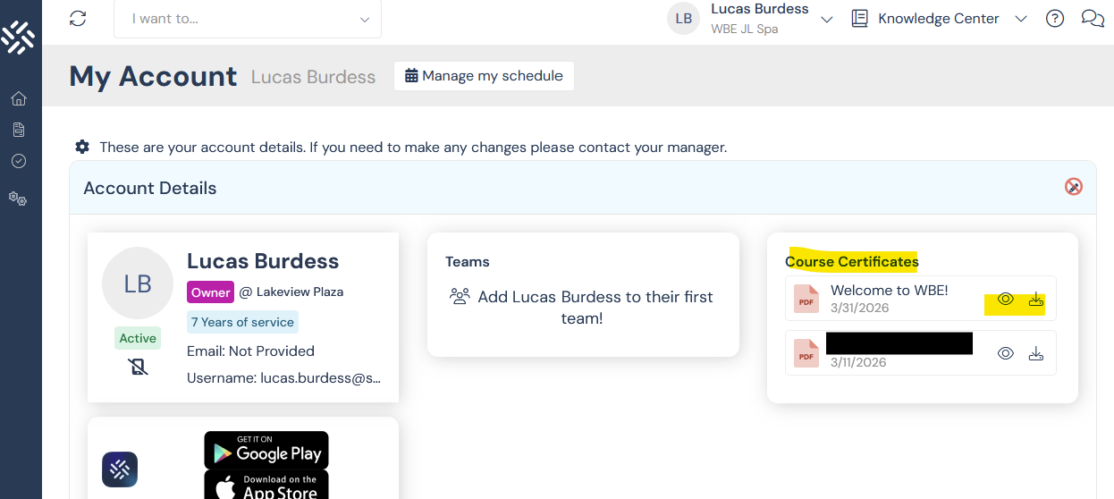
Task: Open the gears settings icon in sidebar
Action: [x=18, y=199]
